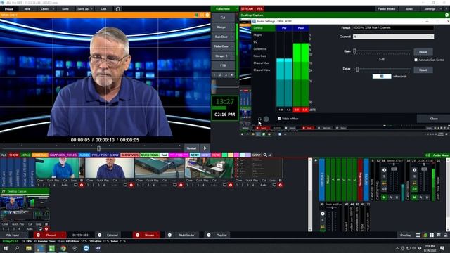
Task: Click the Cut transition button
Action: (x=223, y=18)
